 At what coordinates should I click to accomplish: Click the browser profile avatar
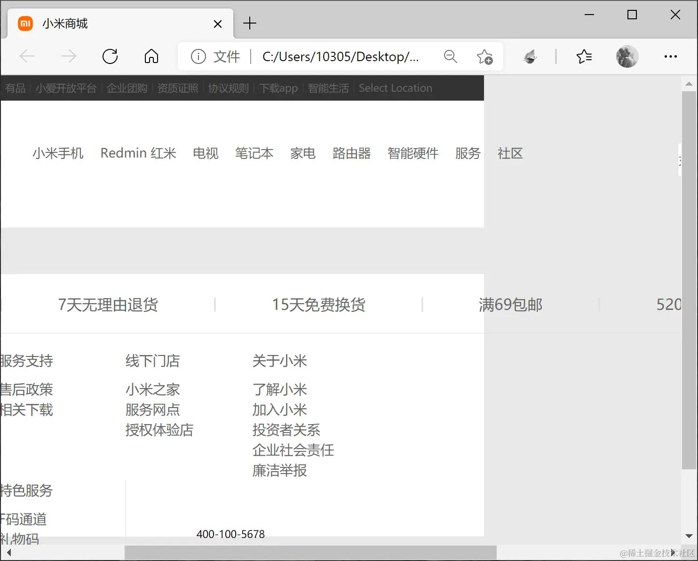click(x=627, y=56)
